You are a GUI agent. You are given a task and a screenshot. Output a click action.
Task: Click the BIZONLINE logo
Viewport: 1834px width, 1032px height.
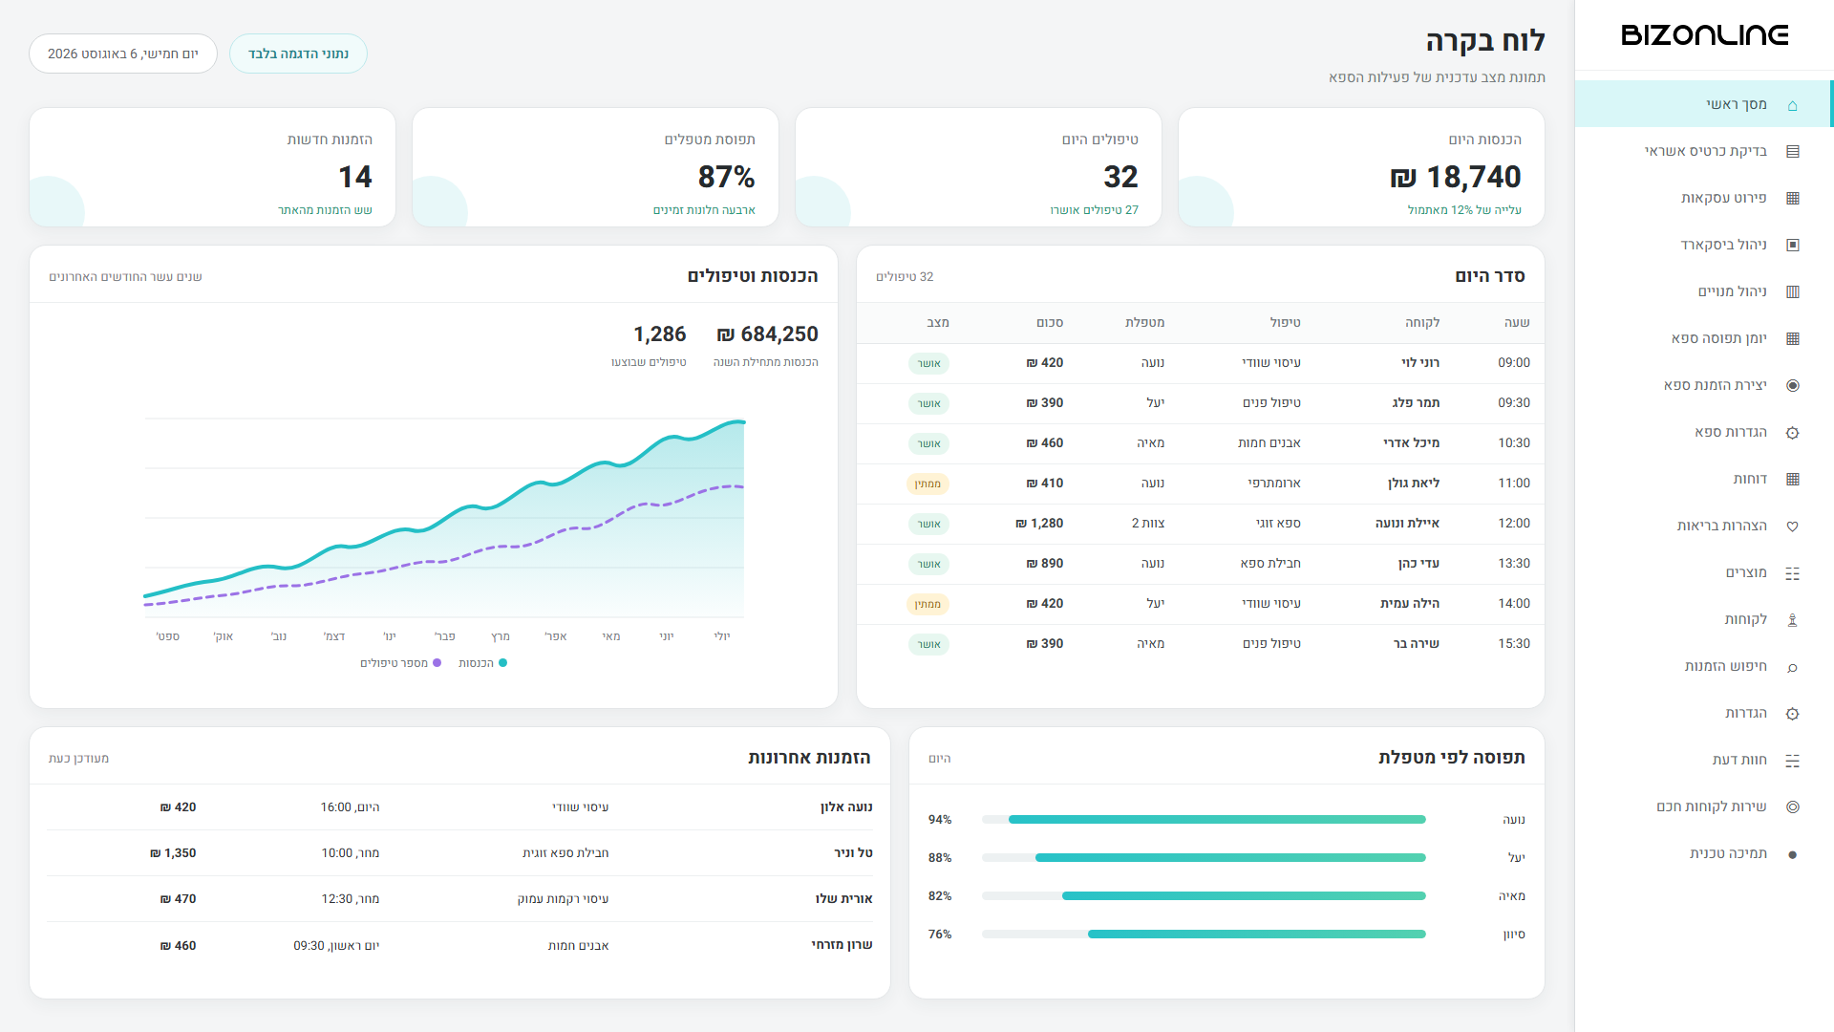coord(1704,35)
